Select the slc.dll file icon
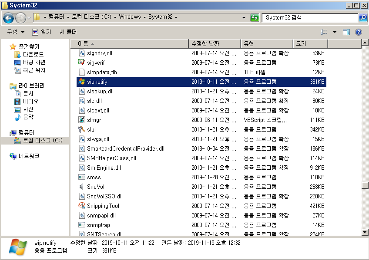 coord(82,101)
